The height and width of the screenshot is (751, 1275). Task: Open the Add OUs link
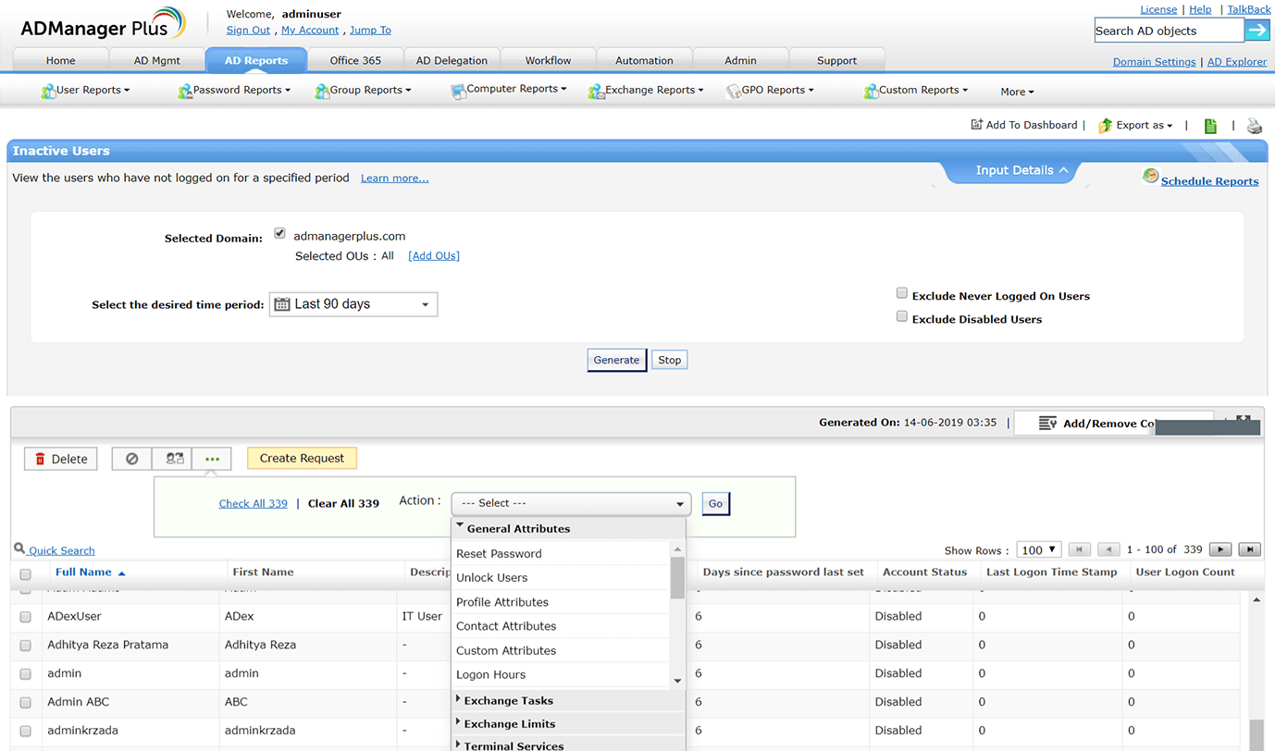434,256
